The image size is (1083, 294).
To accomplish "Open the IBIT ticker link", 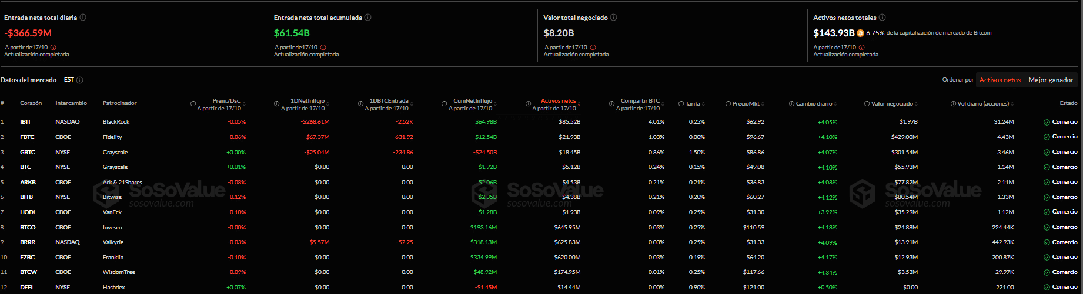I will (x=25, y=122).
